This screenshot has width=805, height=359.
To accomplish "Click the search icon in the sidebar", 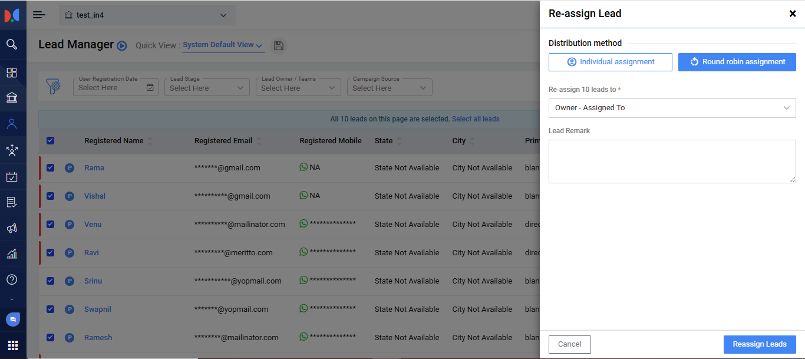I will (12, 44).
